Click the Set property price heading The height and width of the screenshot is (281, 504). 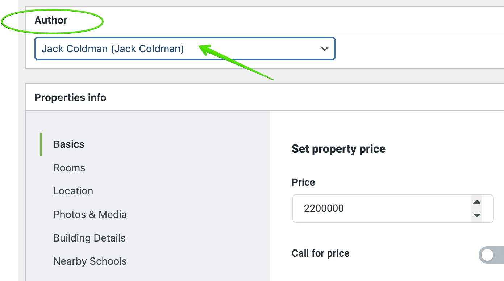pos(338,149)
